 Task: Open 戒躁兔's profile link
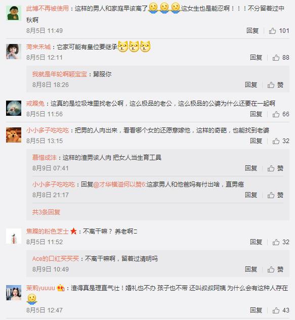click(x=35, y=104)
